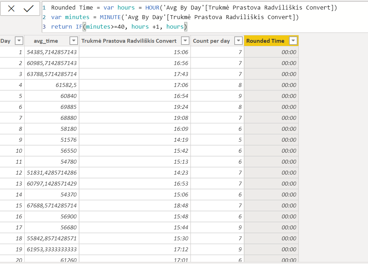The image size is (368, 264).
Task: Open Trukmė Prastova Radviliškis Convert filter dropdown
Action: point(185,41)
